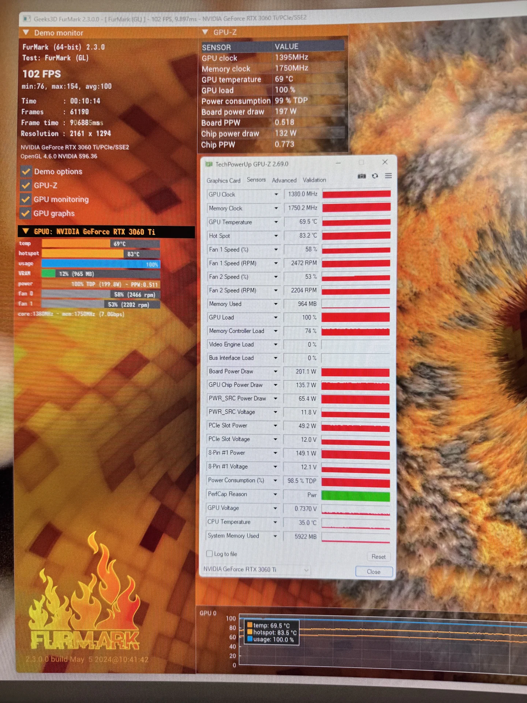Open the CPU Temperature sensor dropdown
The image size is (527, 703).
coord(275,522)
